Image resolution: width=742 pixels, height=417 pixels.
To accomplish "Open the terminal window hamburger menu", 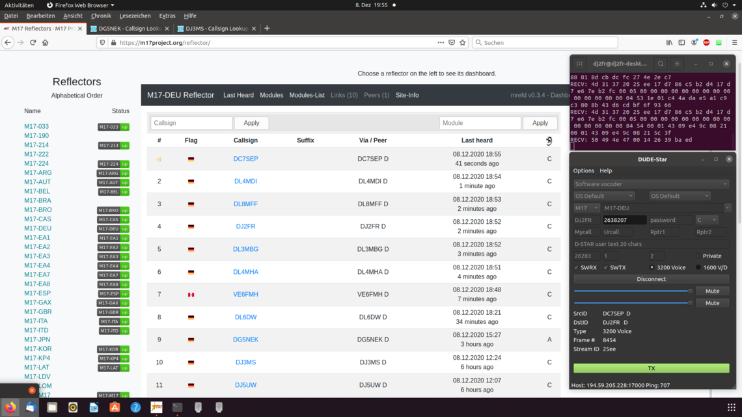I will point(677,64).
